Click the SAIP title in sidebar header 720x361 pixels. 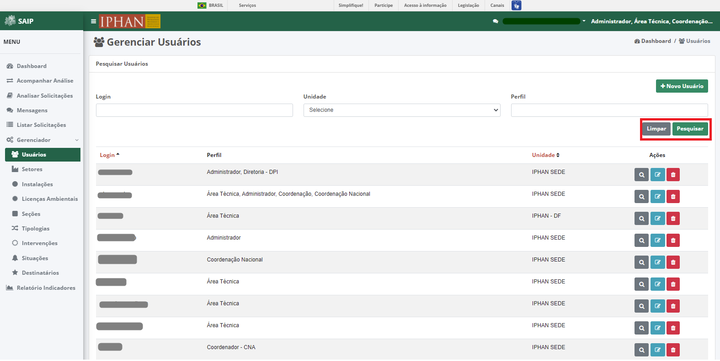coord(26,21)
